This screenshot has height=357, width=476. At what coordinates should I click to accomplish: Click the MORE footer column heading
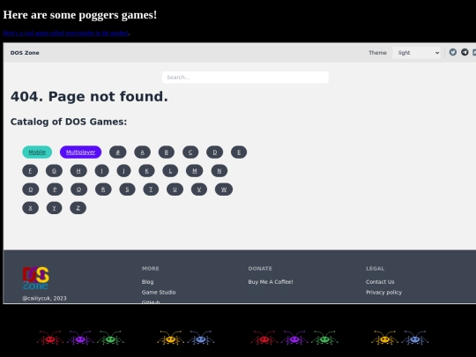coord(150,268)
